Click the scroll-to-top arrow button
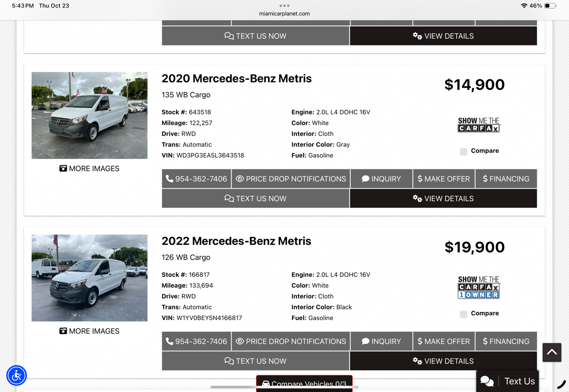Image resolution: width=569 pixels, height=392 pixels. 552,352
